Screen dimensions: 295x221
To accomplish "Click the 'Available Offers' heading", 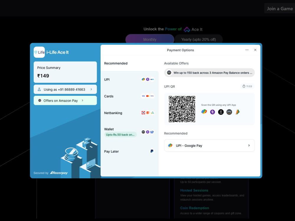I will (176, 63).
